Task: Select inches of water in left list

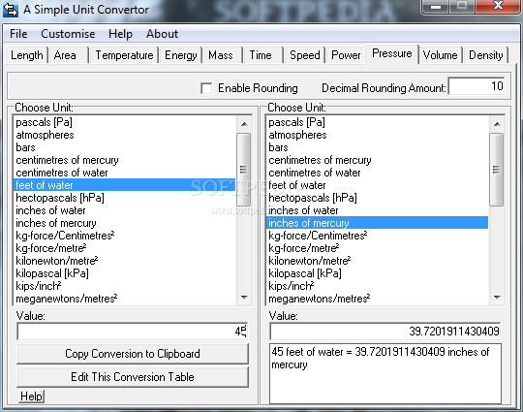Action: click(x=125, y=210)
